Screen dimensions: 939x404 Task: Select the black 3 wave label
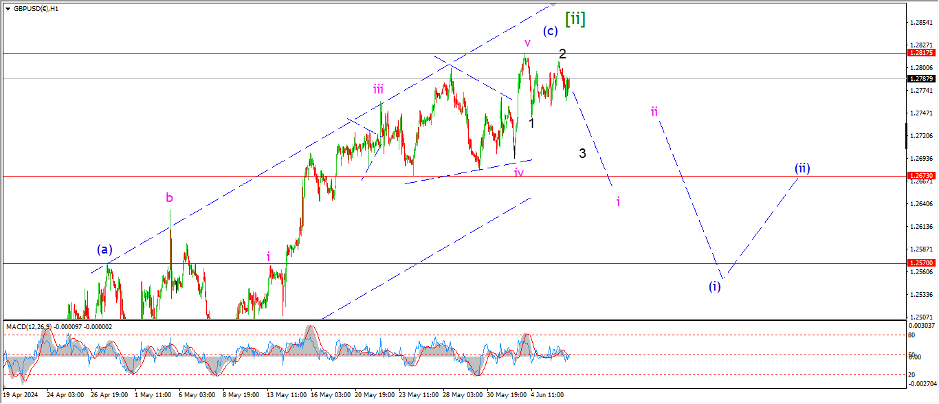pyautogui.click(x=582, y=153)
